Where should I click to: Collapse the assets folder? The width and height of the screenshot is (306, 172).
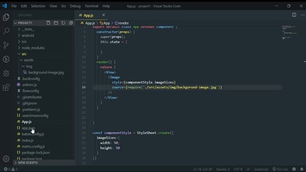click(29, 60)
